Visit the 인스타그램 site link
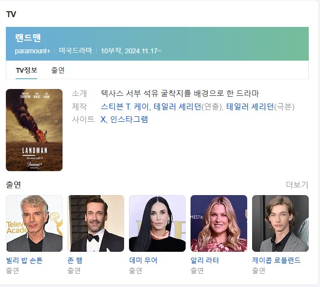Viewport: 320px width, 287px height. point(129,119)
